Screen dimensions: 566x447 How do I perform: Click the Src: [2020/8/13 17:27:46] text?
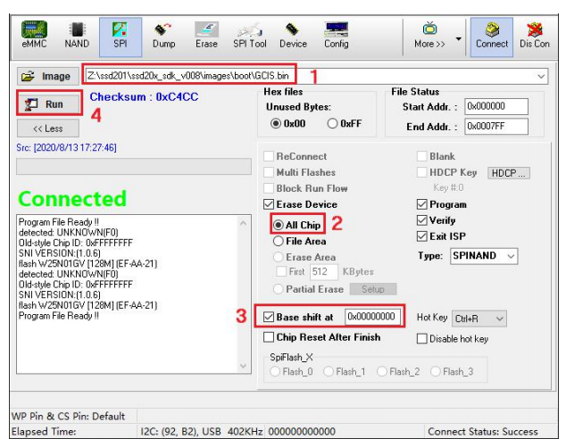(x=66, y=147)
